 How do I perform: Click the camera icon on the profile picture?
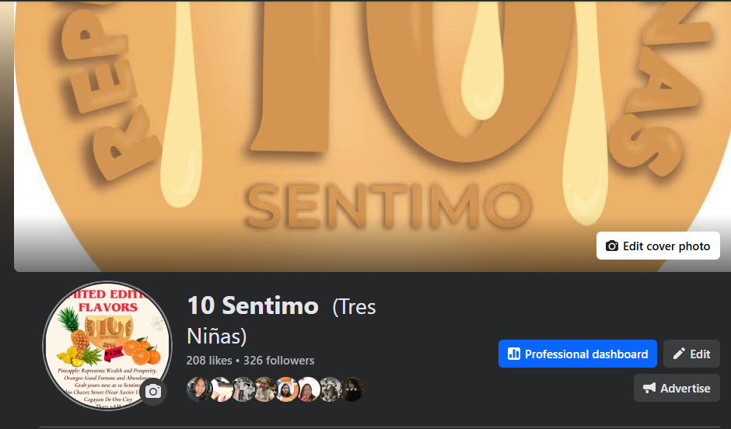point(153,391)
